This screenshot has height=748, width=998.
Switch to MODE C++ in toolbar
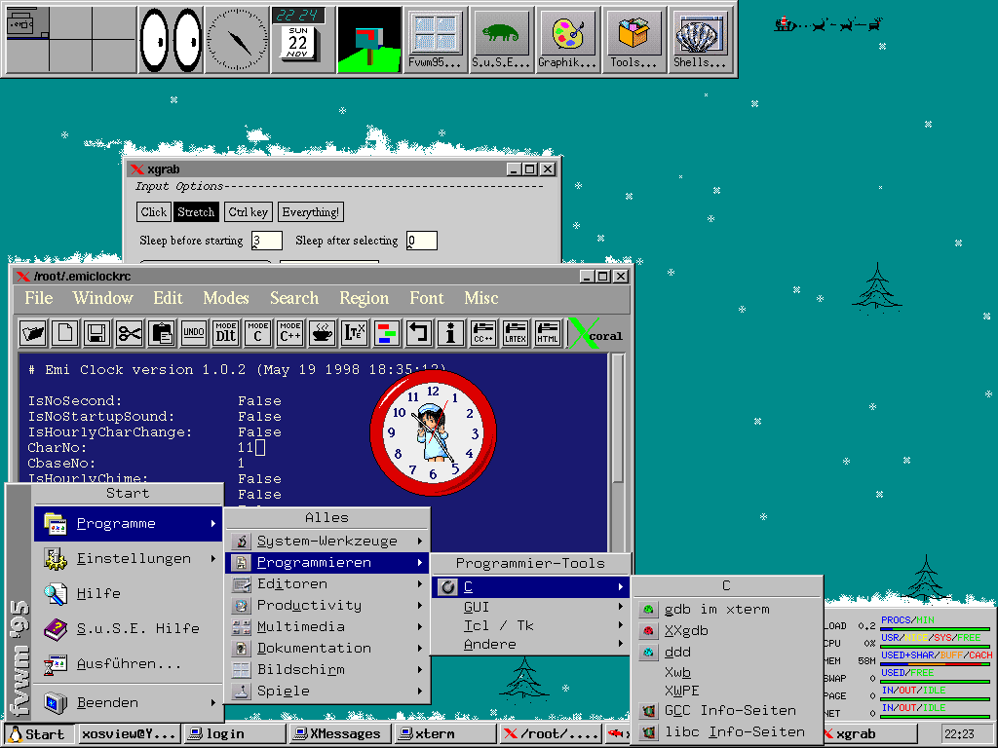click(x=289, y=333)
